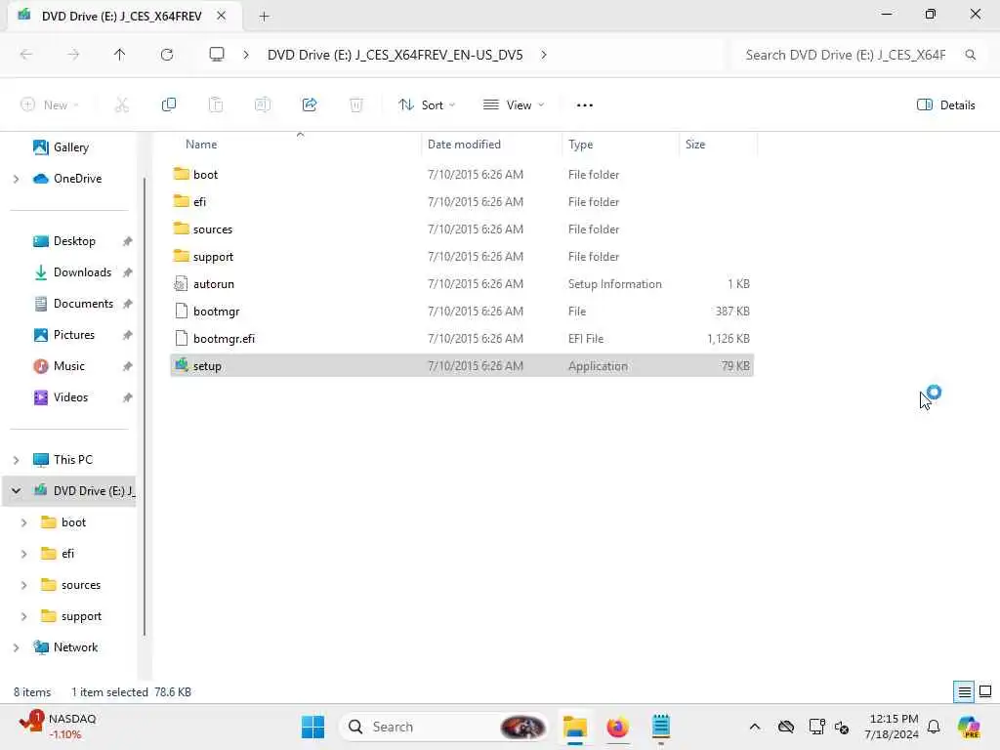Screen dimensions: 1000x750
Task: Go forward with the right arrow
Action: point(73,55)
